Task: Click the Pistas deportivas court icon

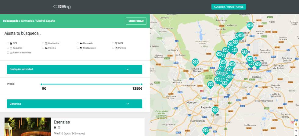Action: coord(11,53)
